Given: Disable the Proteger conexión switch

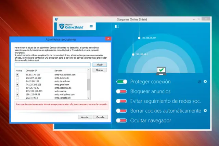Looking at the screenshot, I should (x=121, y=82).
